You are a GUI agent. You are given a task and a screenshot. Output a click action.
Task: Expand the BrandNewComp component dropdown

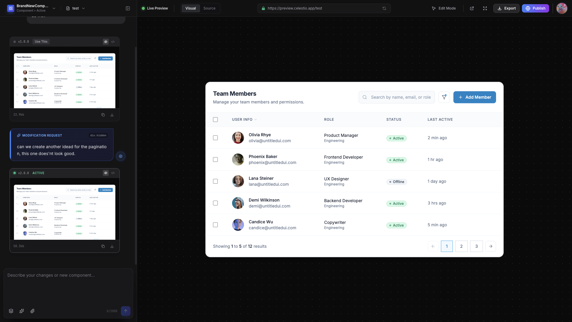click(54, 8)
